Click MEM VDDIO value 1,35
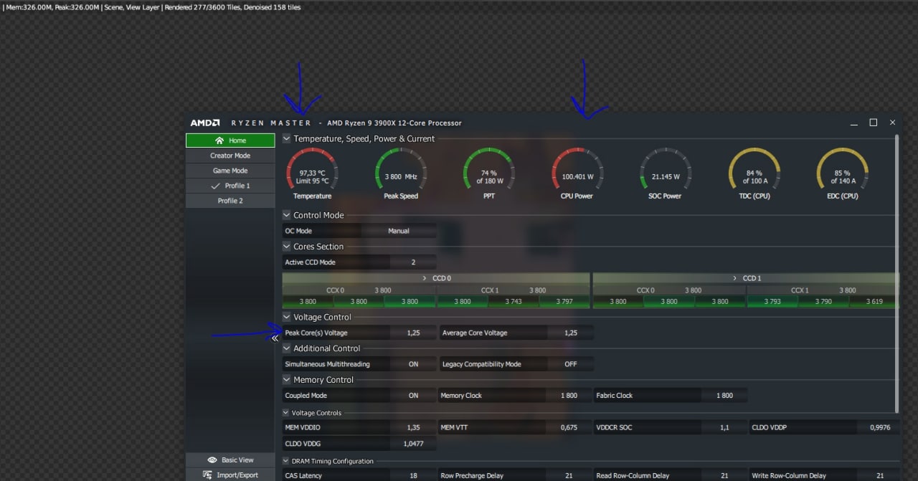Viewport: 918px width, 481px height. [413, 427]
